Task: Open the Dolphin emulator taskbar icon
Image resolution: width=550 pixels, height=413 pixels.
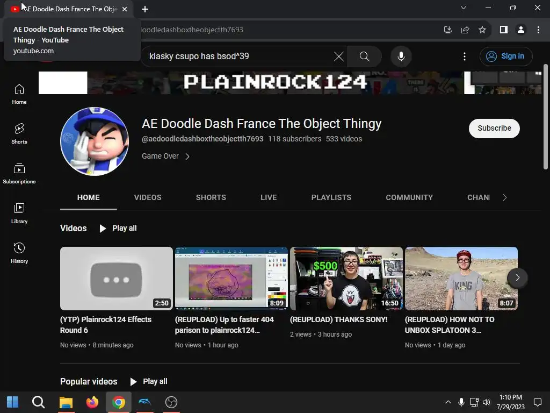Action: tap(145, 402)
